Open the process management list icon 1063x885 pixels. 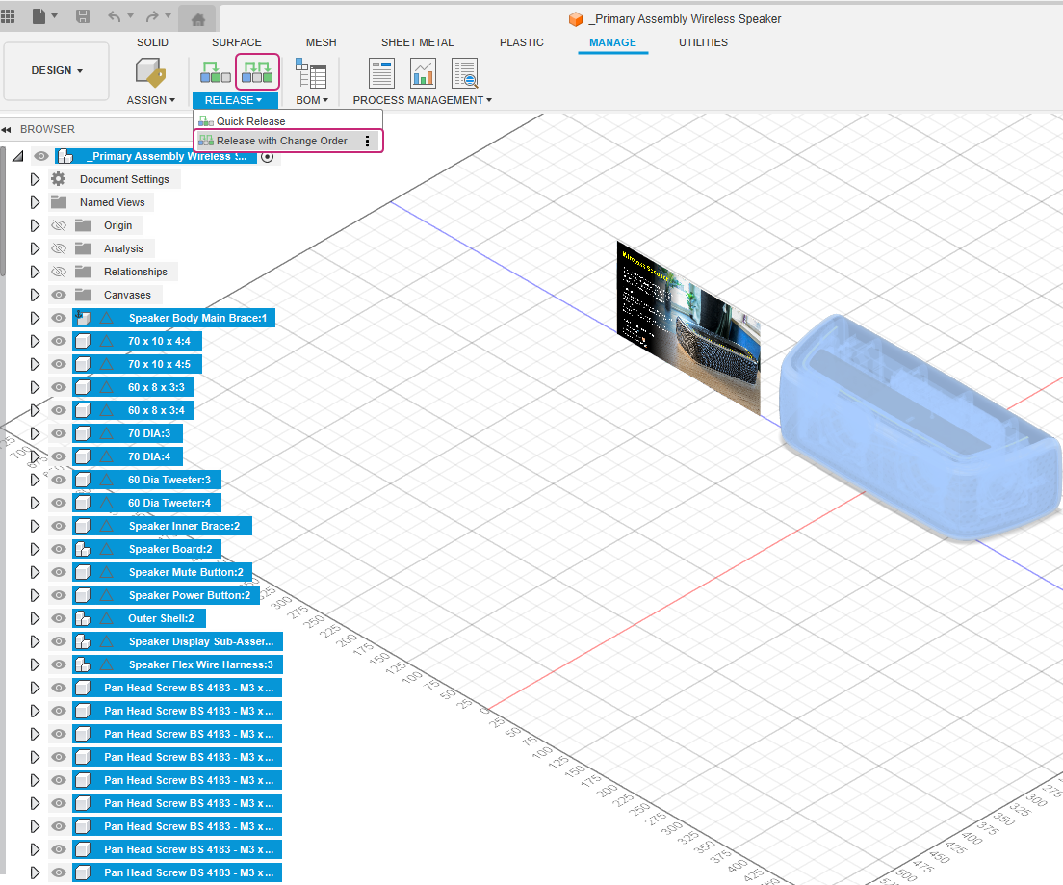pos(381,72)
